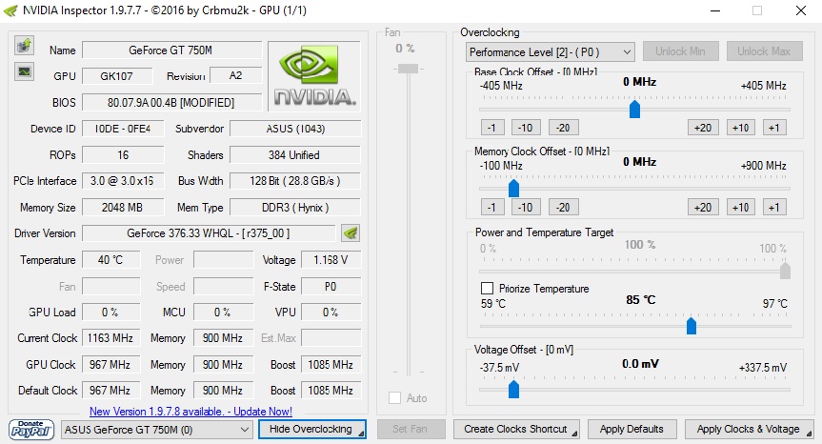Click the Voltage value 1.168 V
822x444 pixels.
coord(331,259)
